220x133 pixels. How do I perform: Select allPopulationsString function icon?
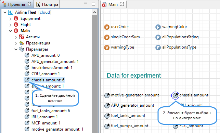(x=158, y=37)
